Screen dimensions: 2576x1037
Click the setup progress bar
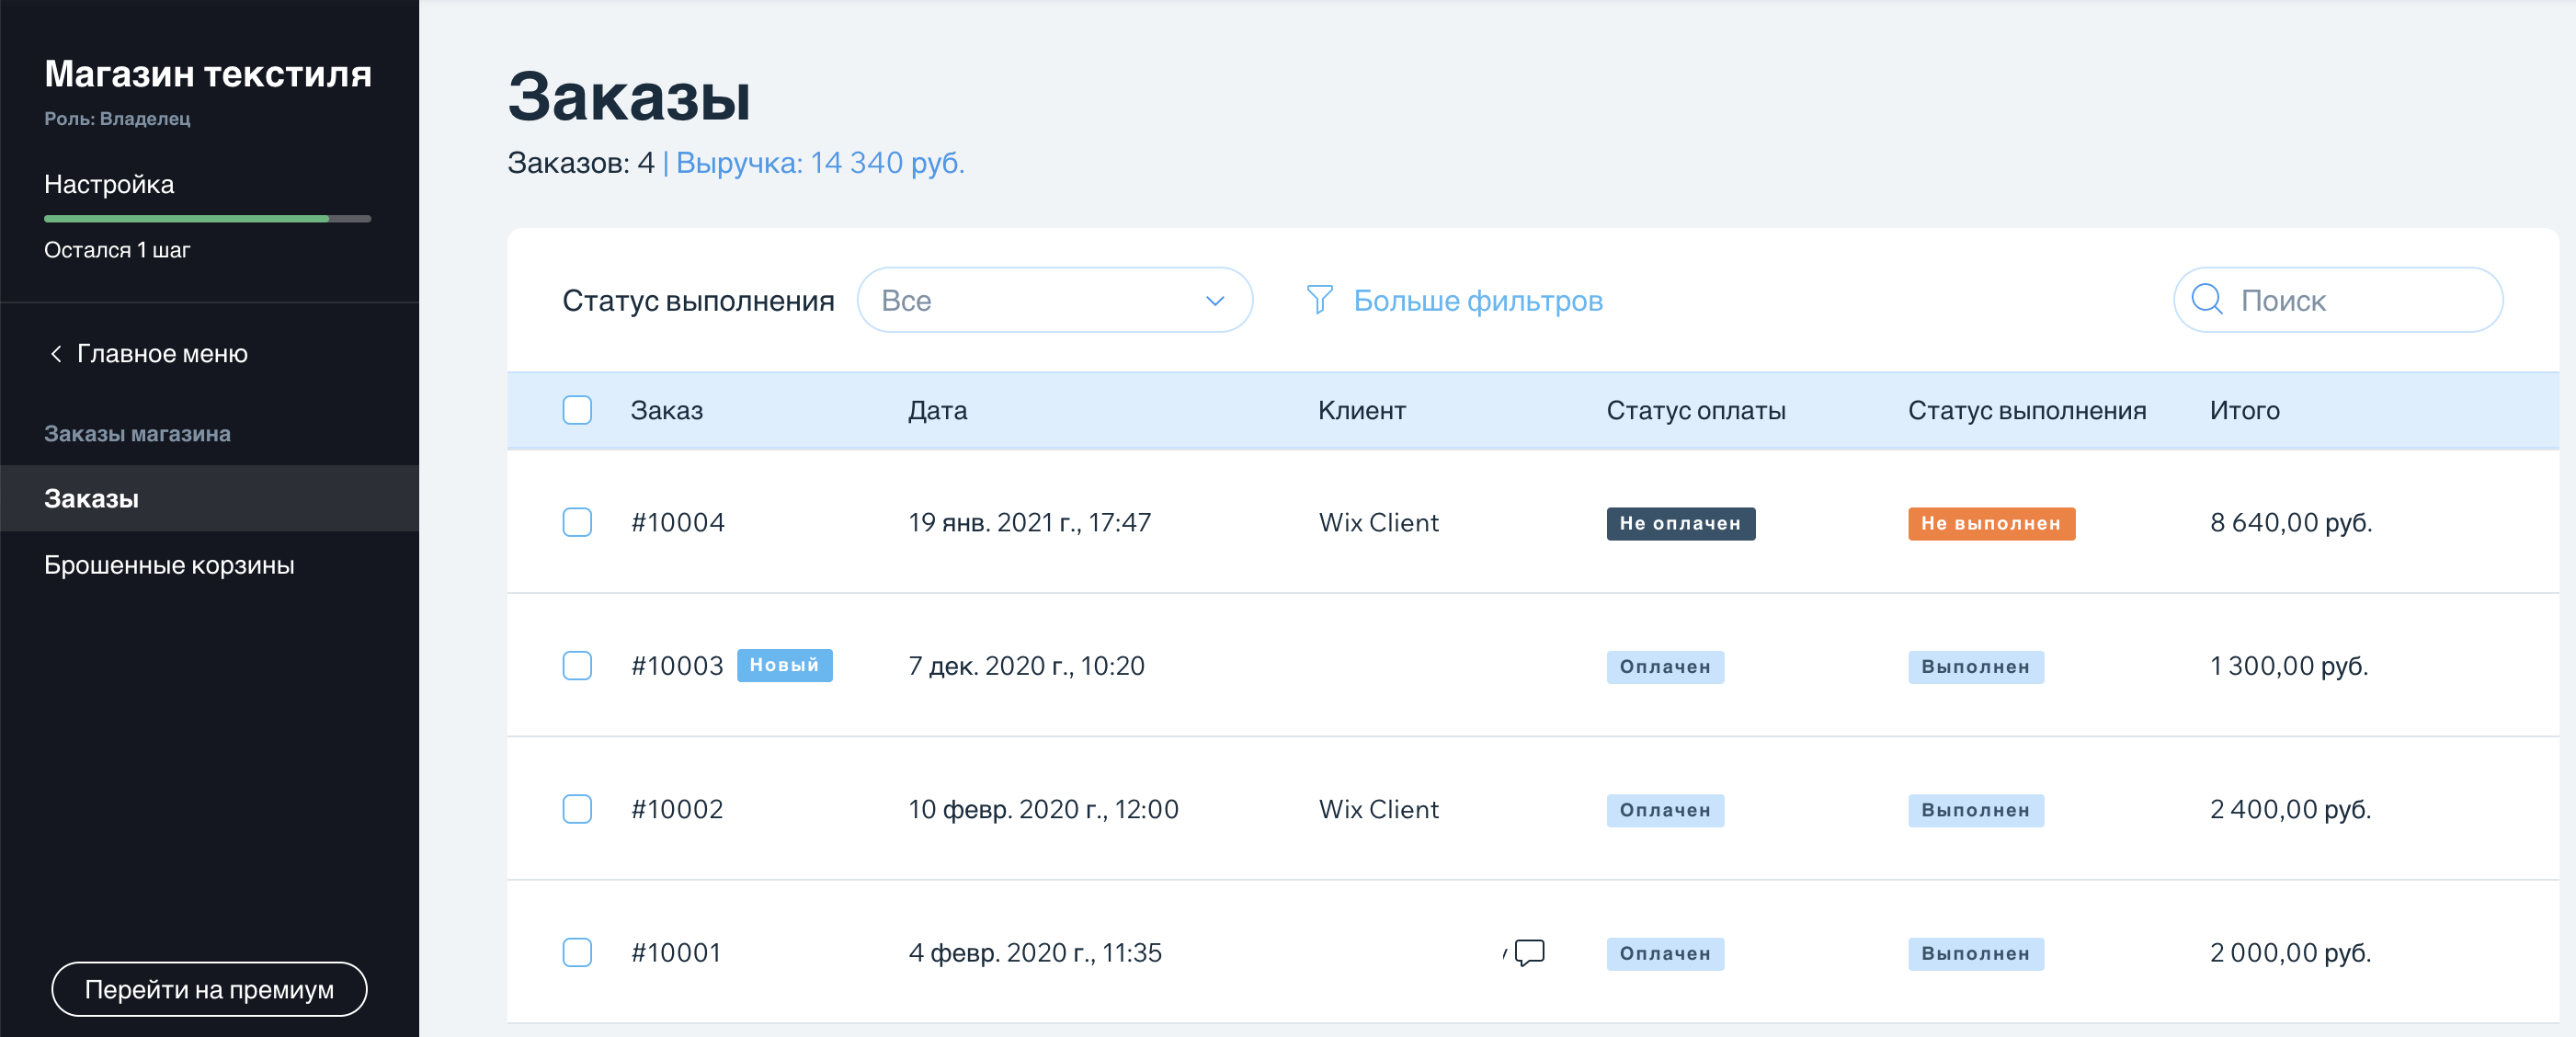[x=207, y=218]
